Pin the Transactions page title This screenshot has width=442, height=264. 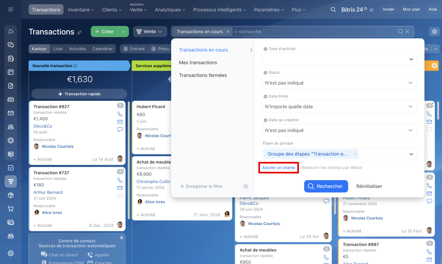[79, 32]
